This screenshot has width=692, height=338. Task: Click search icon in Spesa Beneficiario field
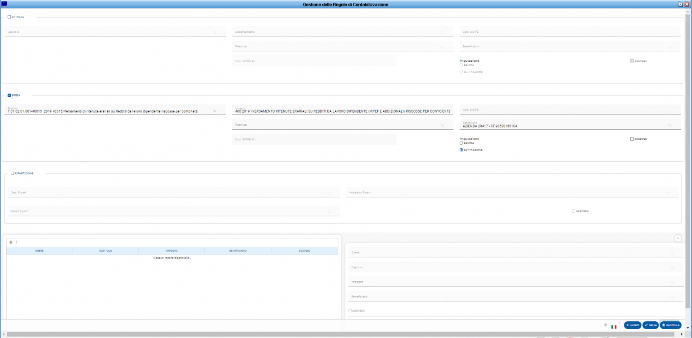(669, 125)
